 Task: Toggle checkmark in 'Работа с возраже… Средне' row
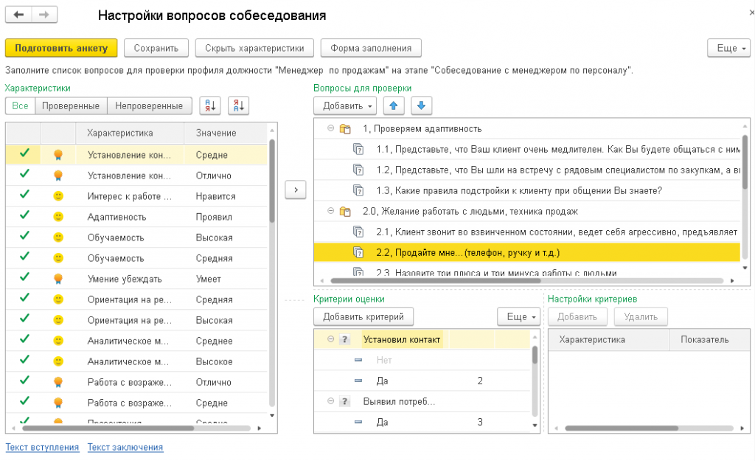24,401
